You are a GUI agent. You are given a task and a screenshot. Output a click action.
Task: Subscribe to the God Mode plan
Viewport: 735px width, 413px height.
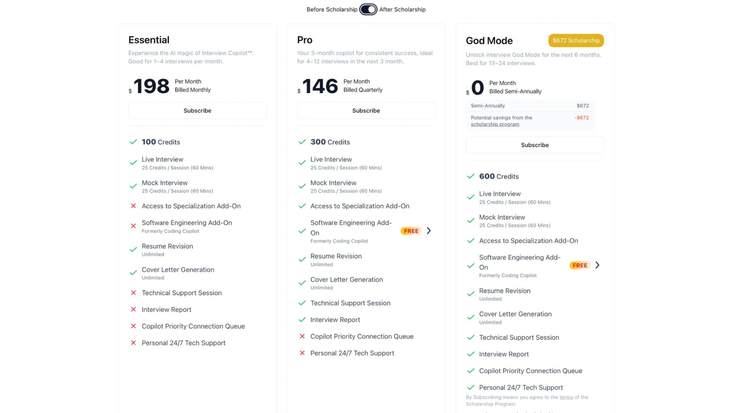pos(534,145)
